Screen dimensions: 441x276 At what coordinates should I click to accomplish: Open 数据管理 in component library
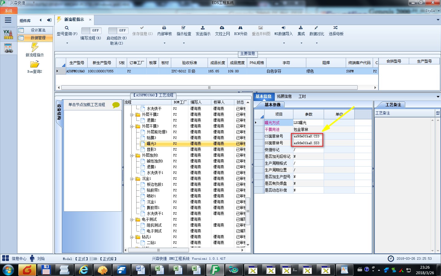[35, 38]
